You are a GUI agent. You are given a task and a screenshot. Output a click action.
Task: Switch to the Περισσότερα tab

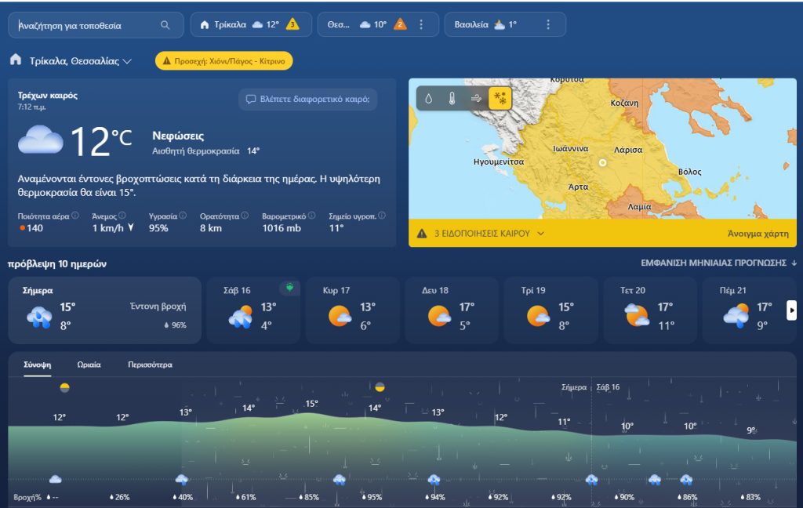pyautogui.click(x=150, y=365)
